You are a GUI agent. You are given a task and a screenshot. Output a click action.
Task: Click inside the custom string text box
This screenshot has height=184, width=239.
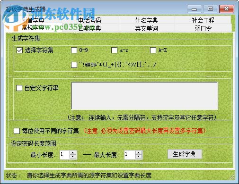(145, 96)
